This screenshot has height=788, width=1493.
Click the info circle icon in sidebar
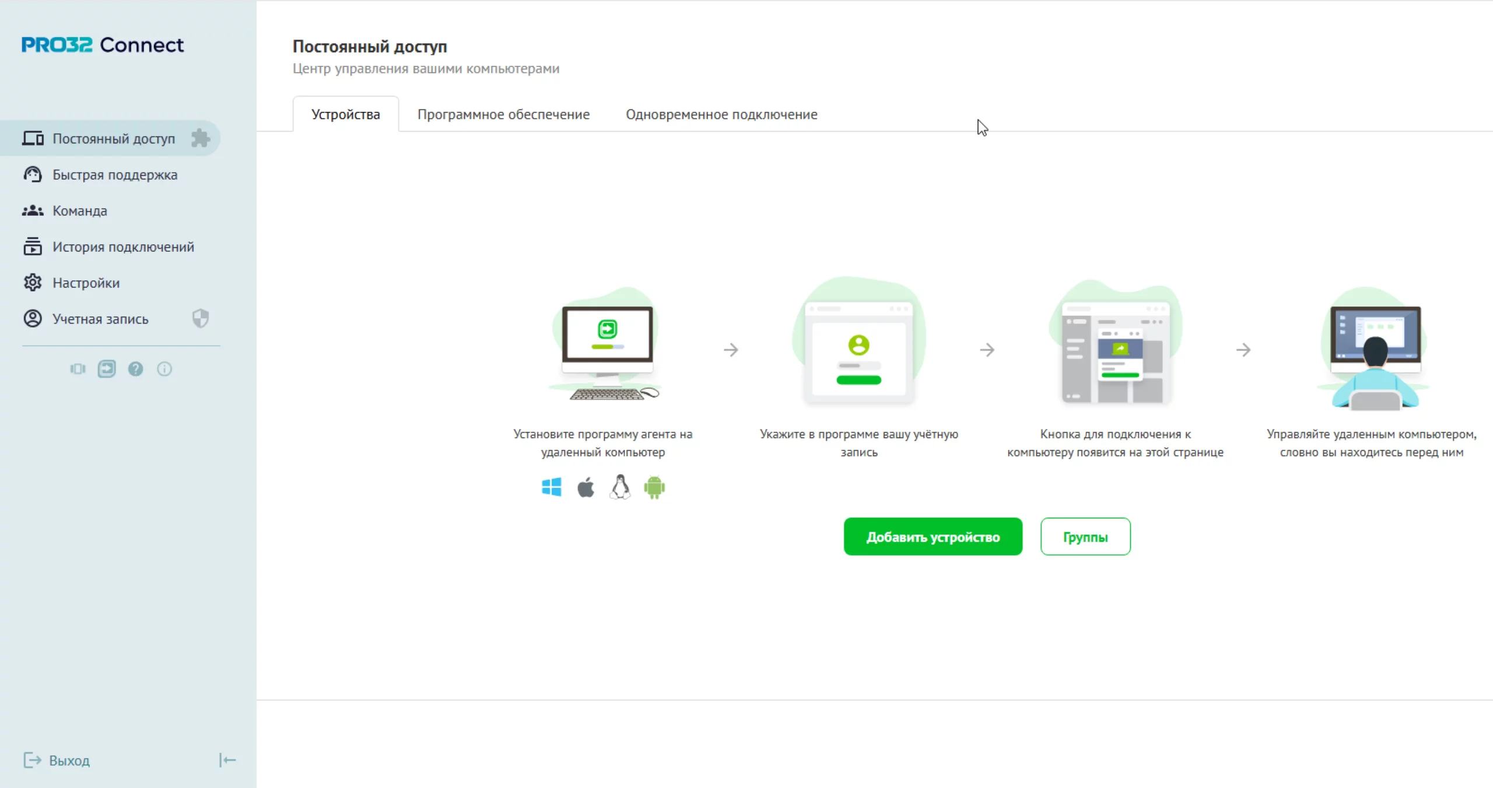(x=164, y=369)
